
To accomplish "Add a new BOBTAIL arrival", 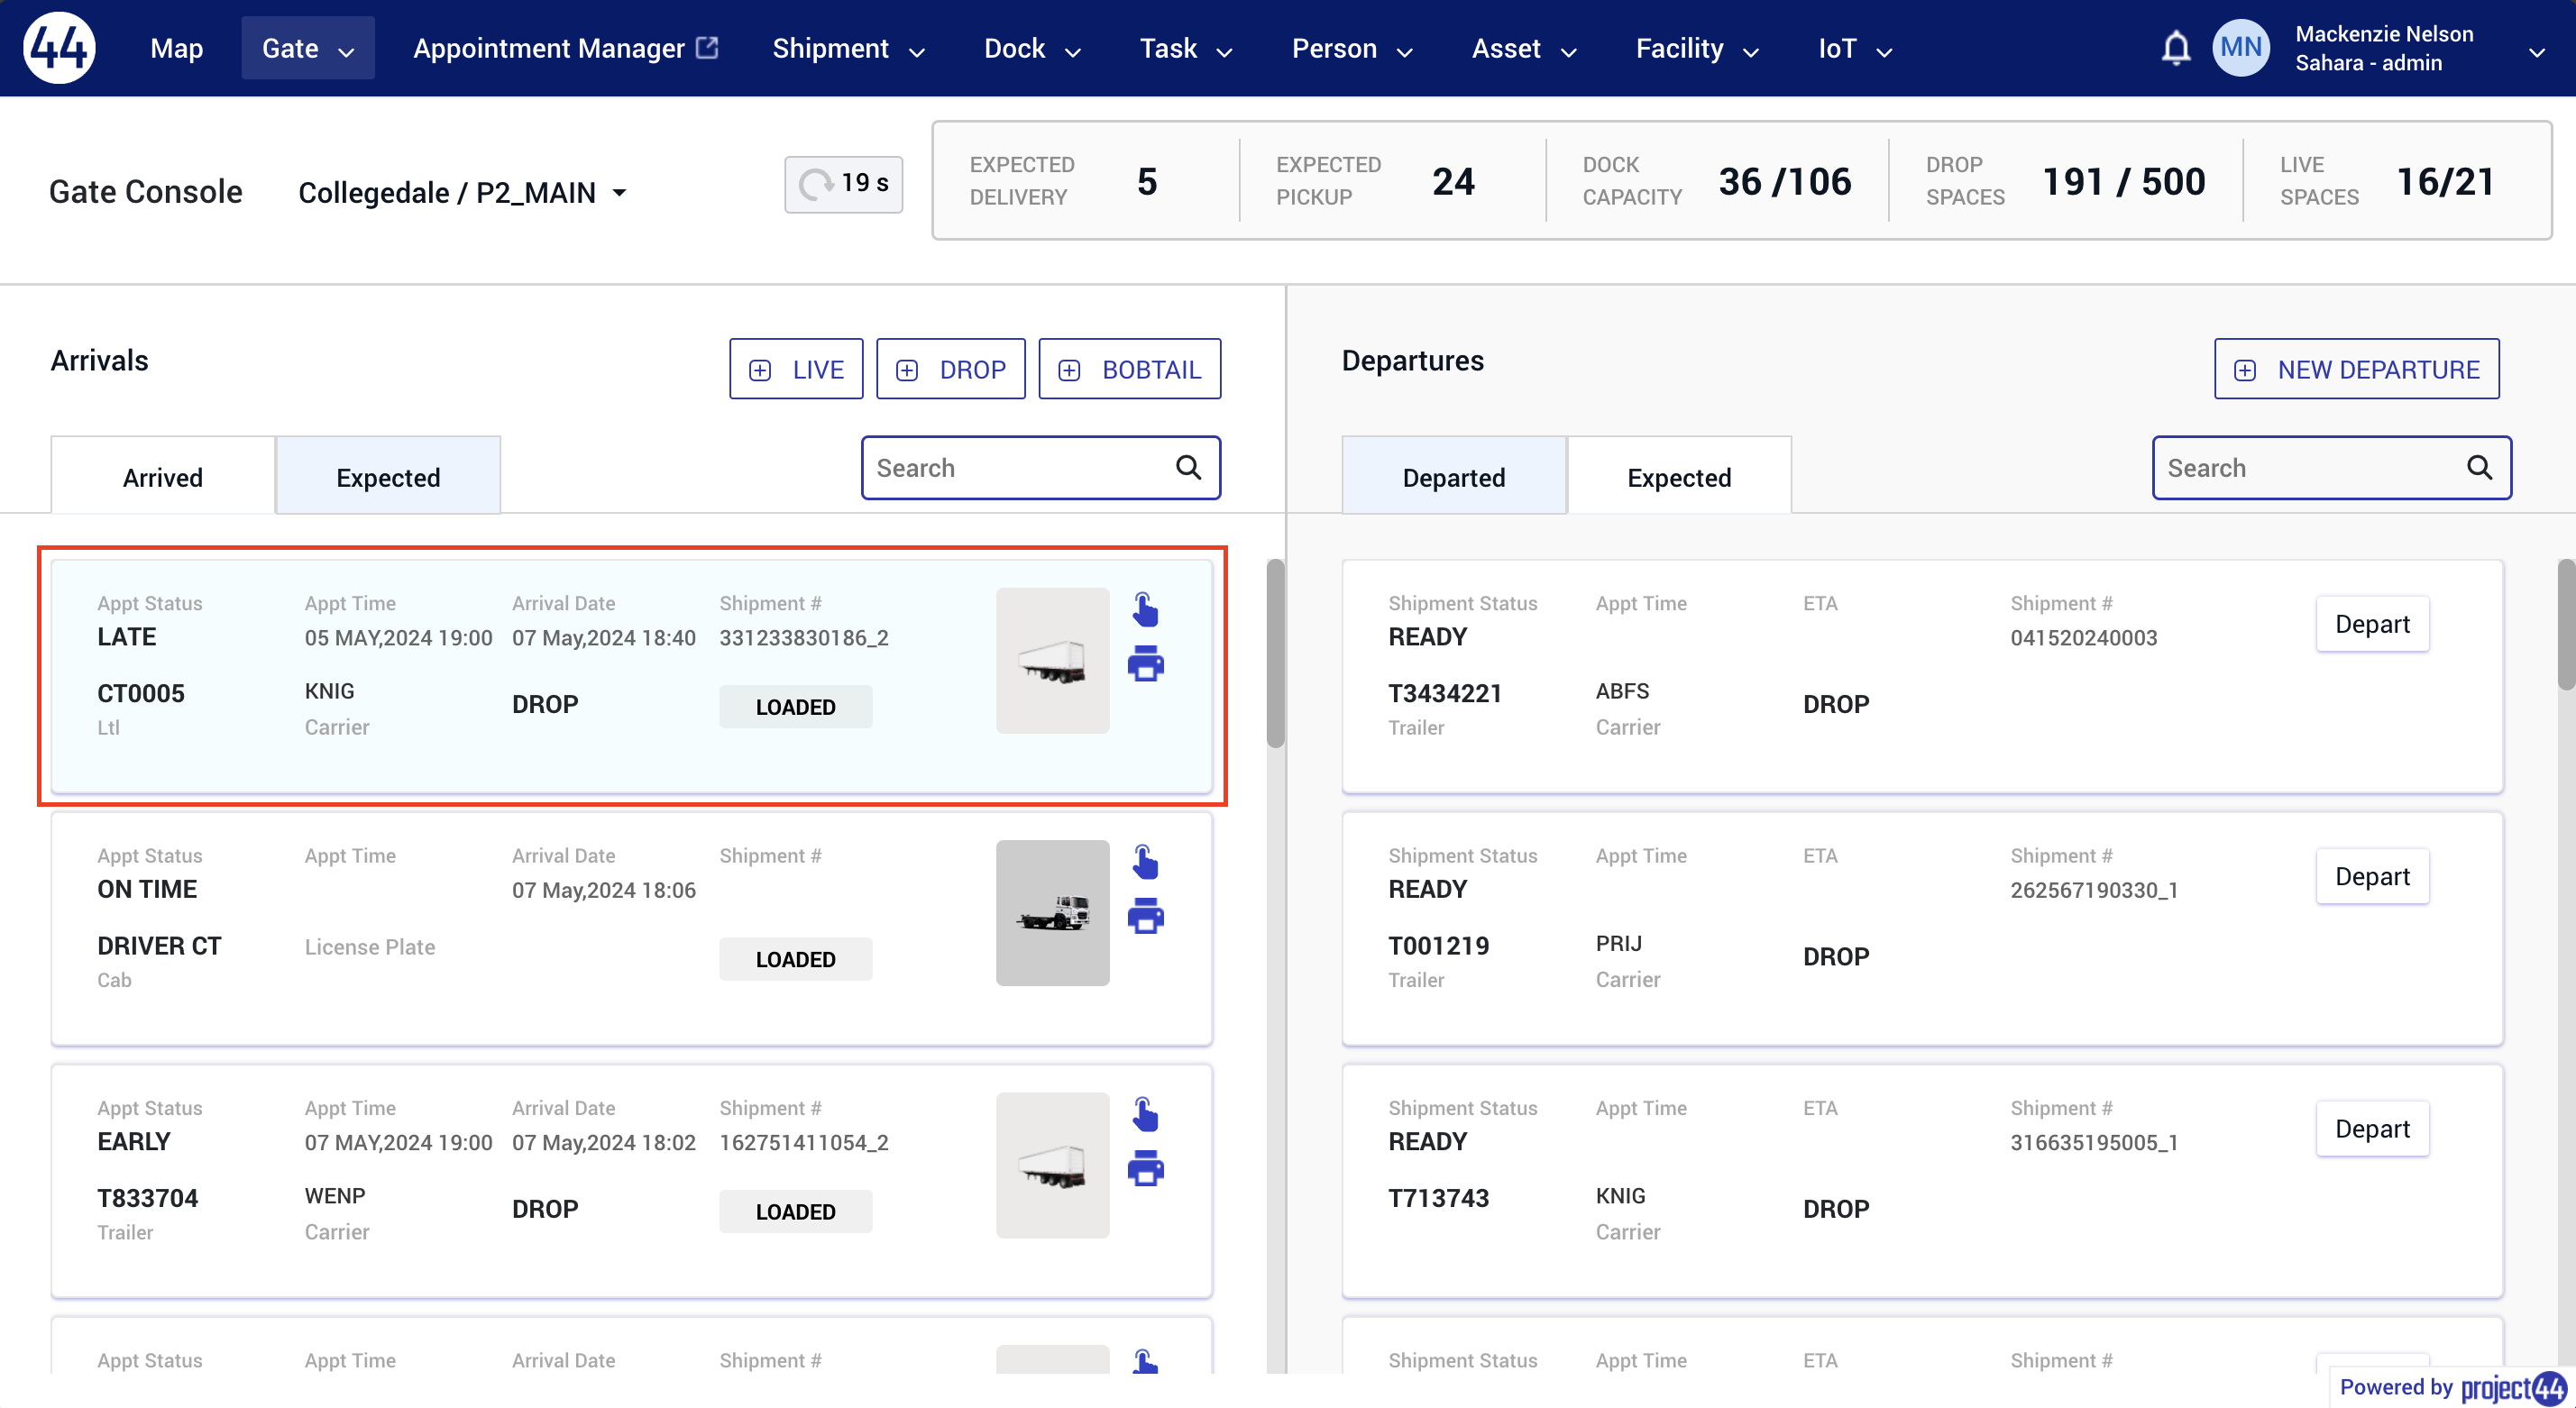I will coord(1129,369).
